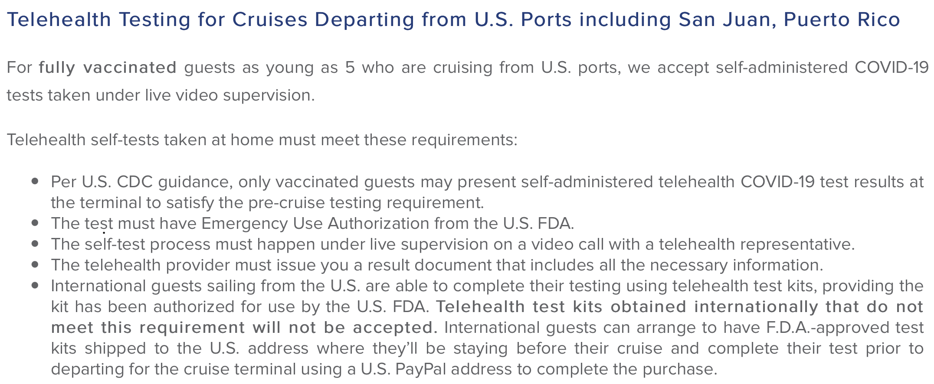Click the bullet before 'International guests sailing'

(x=36, y=286)
